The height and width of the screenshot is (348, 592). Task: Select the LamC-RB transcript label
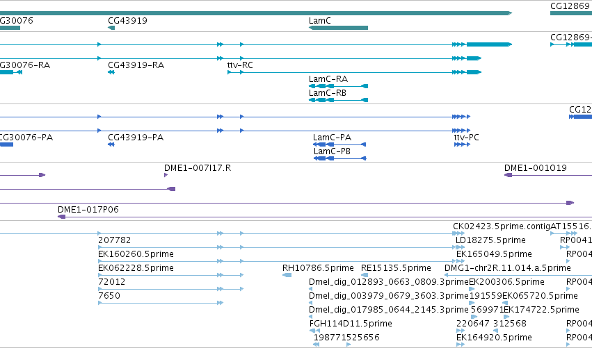pyautogui.click(x=328, y=93)
